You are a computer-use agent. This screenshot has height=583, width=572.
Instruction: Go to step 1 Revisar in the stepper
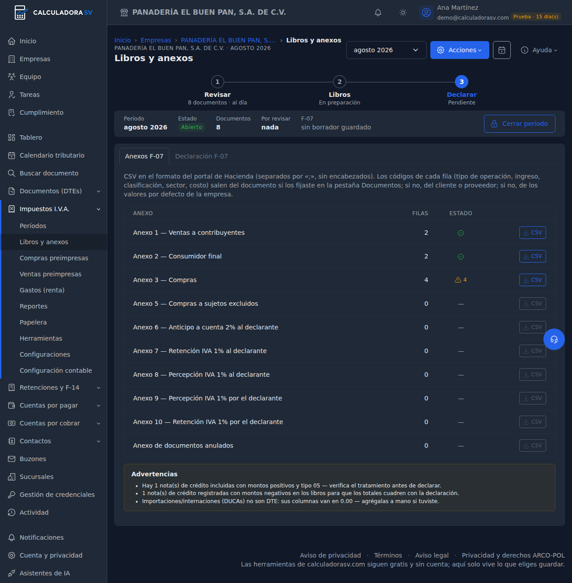coord(218,82)
